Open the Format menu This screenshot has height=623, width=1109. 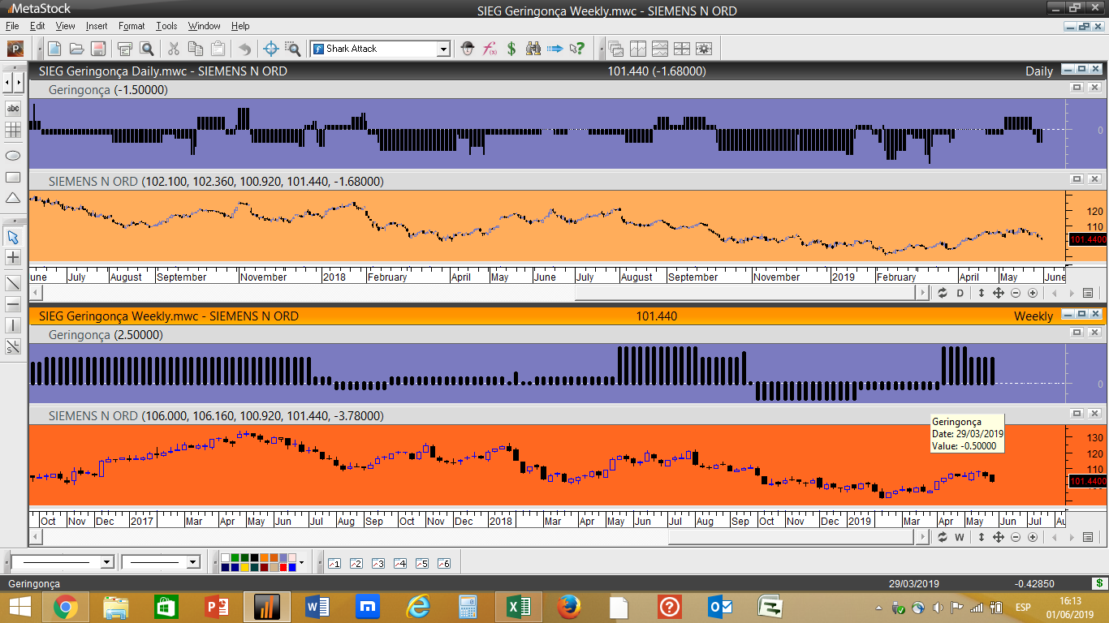pyautogui.click(x=132, y=26)
